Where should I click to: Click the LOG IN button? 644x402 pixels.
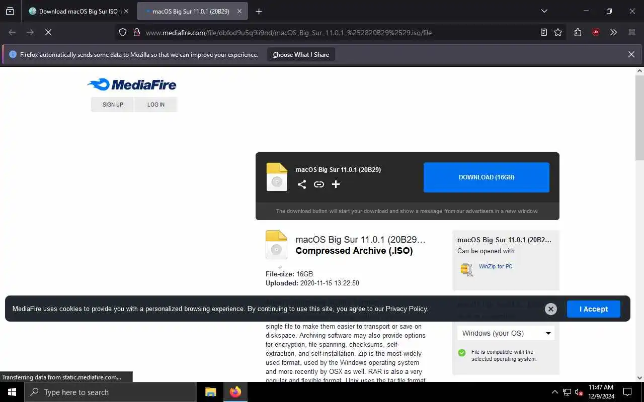pos(156,105)
